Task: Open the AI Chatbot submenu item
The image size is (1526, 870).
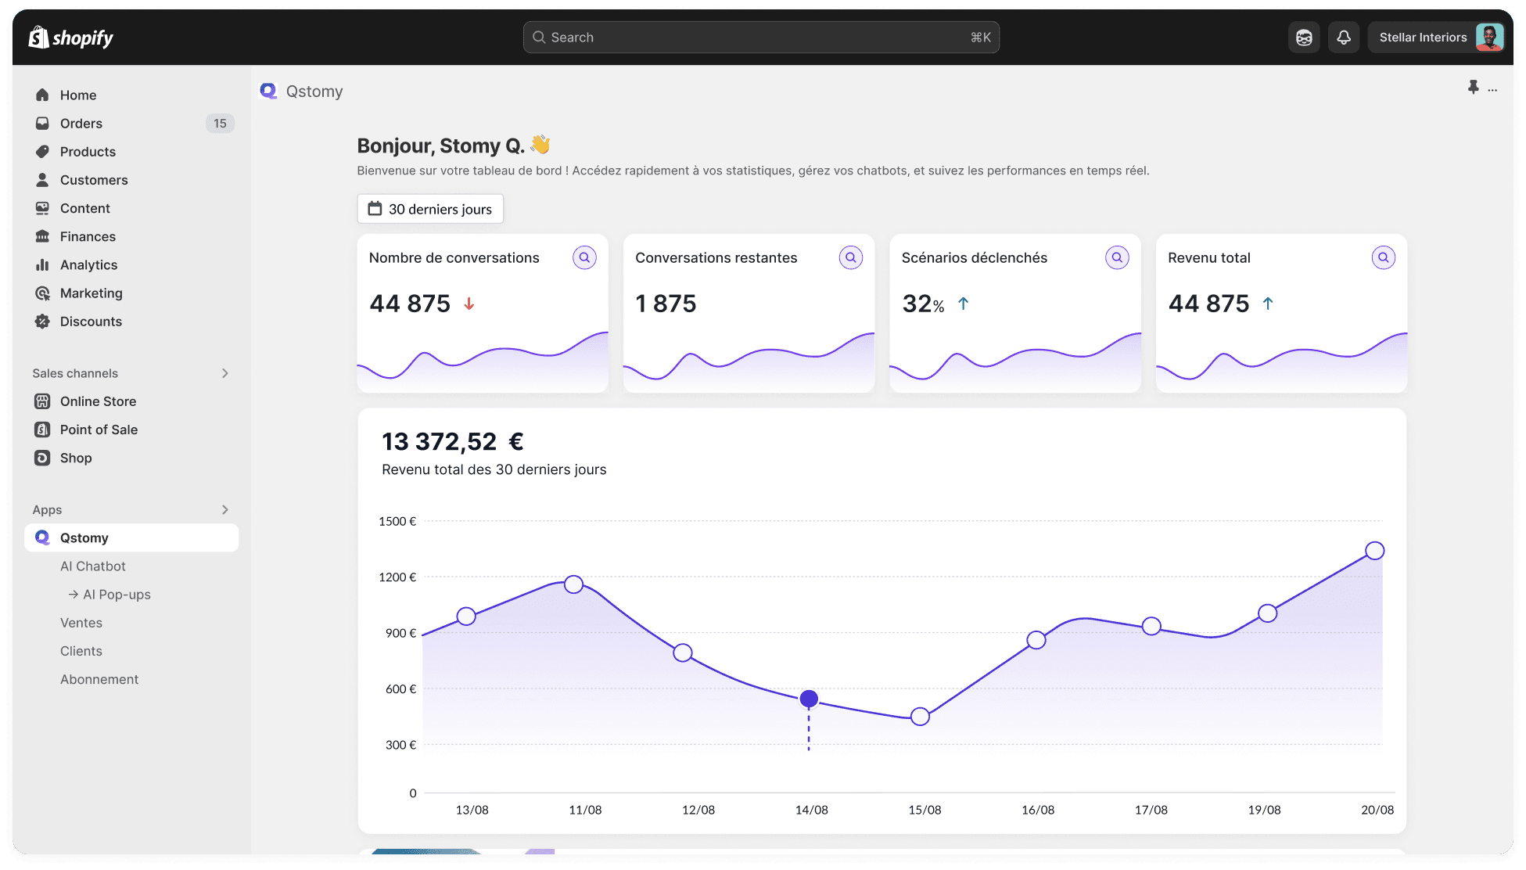Action: 92,566
